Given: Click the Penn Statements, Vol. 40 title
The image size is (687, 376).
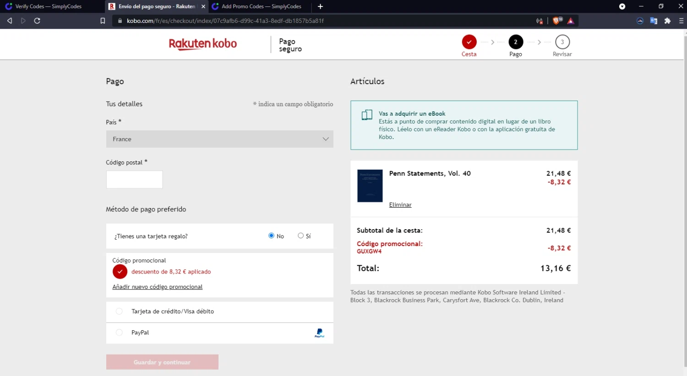Looking at the screenshot, I should tap(430, 173).
